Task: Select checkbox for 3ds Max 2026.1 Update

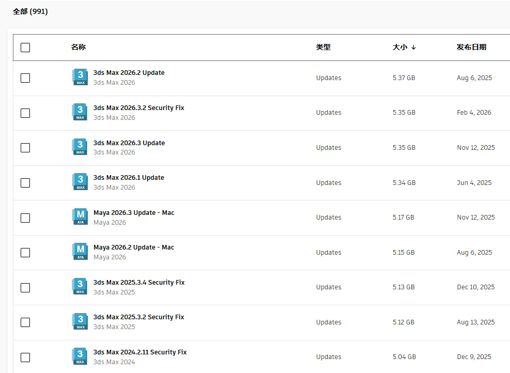Action: (25, 183)
